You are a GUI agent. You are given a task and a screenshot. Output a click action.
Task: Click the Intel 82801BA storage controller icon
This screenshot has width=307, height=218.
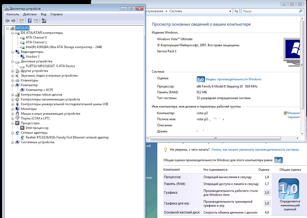click(22, 47)
